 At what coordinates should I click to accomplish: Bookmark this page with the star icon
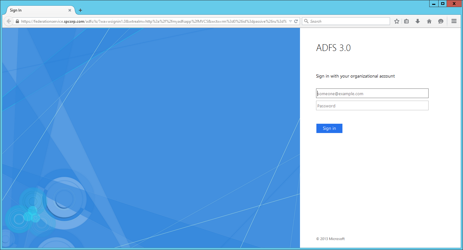(x=396, y=21)
